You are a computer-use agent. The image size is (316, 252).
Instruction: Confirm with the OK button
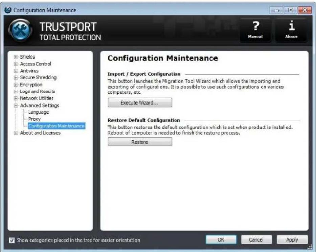click(221, 239)
